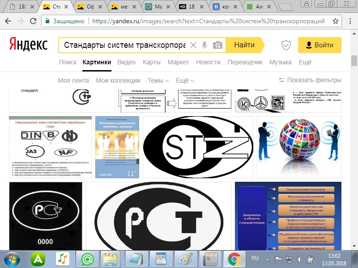This screenshot has height=268, width=358.
Task: Open the globe of flags image
Action: click(299, 147)
